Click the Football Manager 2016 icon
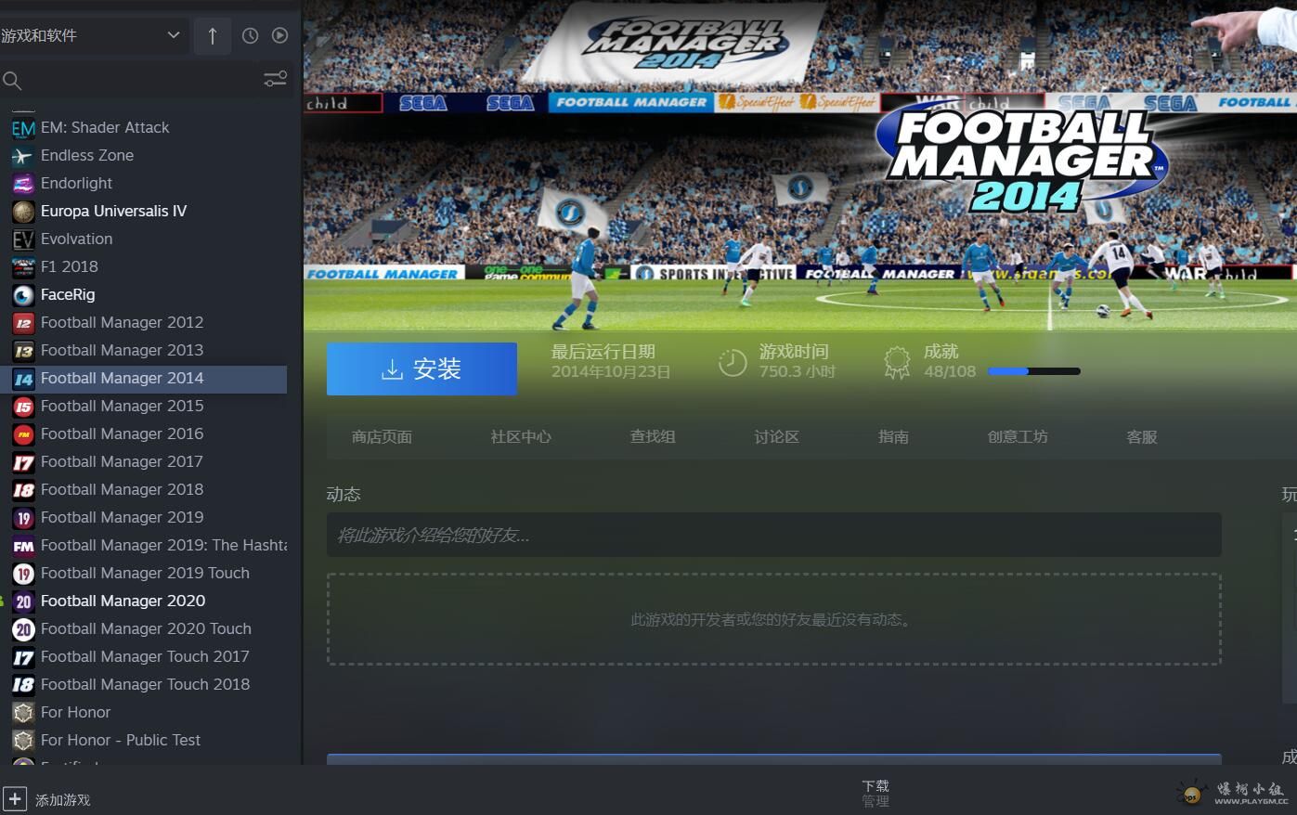Viewport: 1297px width, 815px height. tap(23, 433)
